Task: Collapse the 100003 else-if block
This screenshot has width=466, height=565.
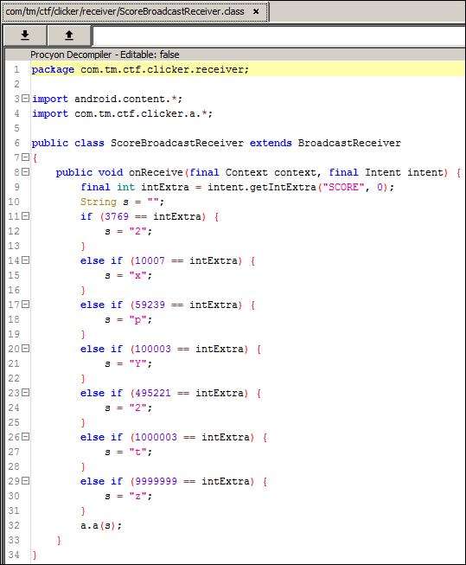Action: point(25,349)
